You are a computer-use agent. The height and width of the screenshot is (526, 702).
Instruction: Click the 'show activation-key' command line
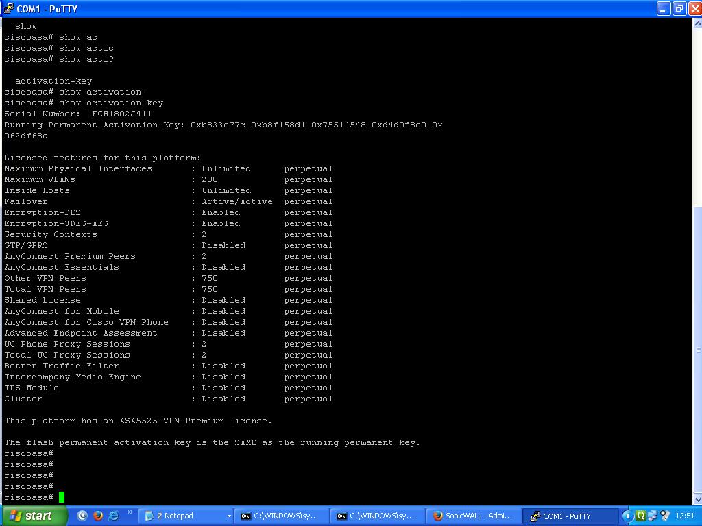pyautogui.click(x=84, y=103)
